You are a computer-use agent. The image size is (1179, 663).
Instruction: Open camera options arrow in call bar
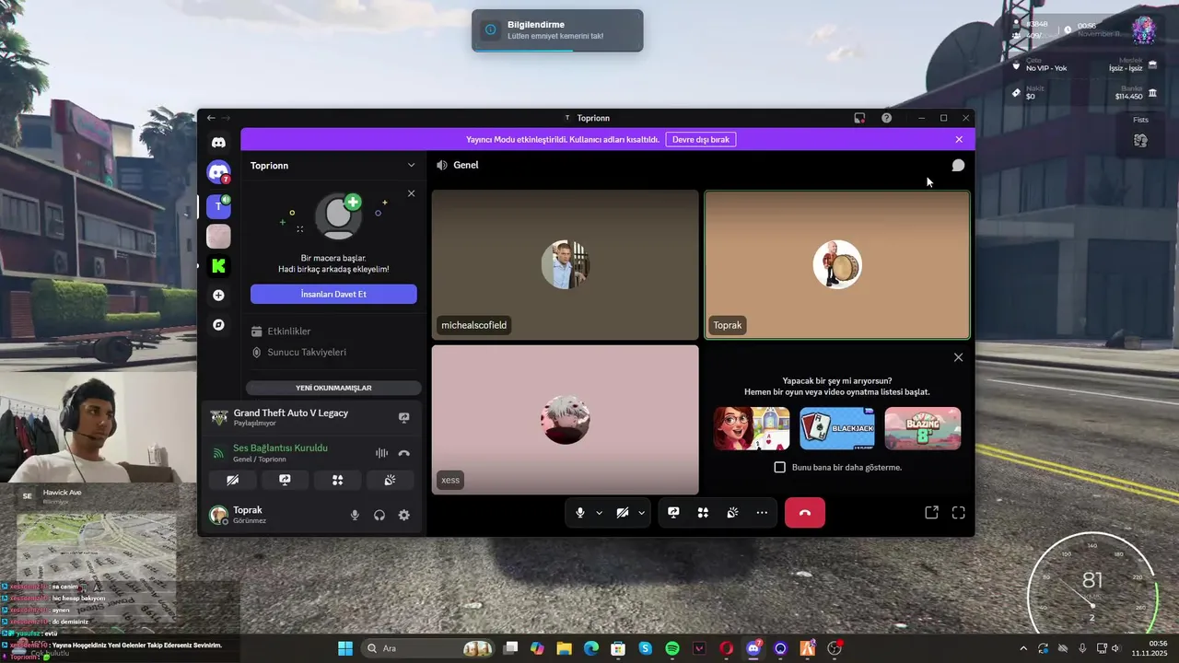pyautogui.click(x=641, y=513)
